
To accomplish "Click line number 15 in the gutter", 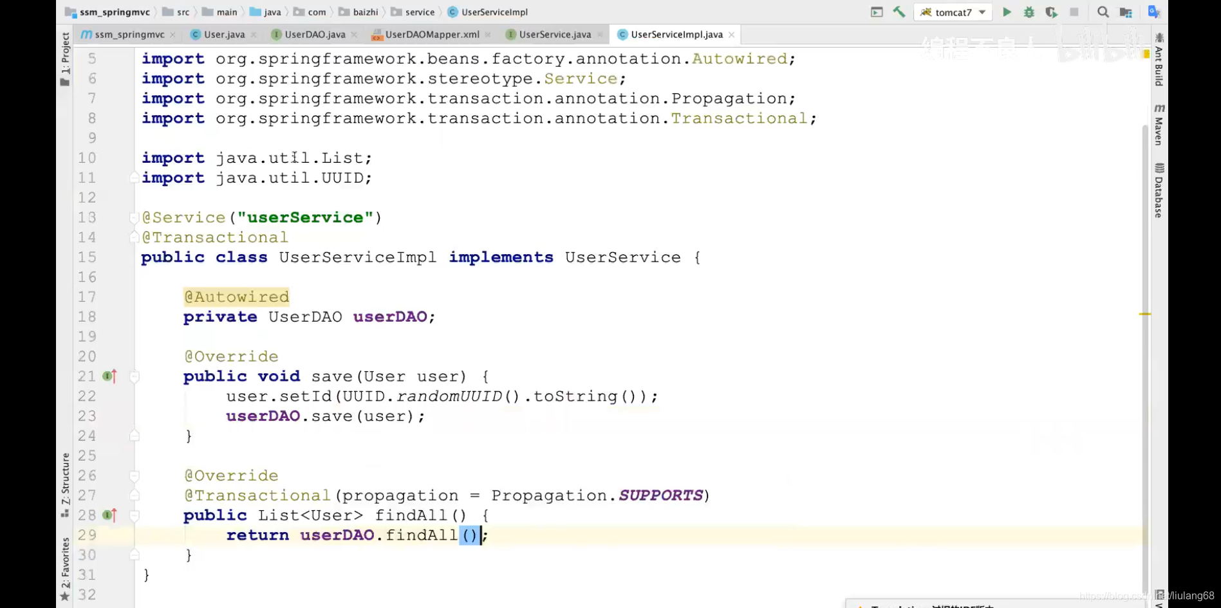I will click(x=87, y=257).
